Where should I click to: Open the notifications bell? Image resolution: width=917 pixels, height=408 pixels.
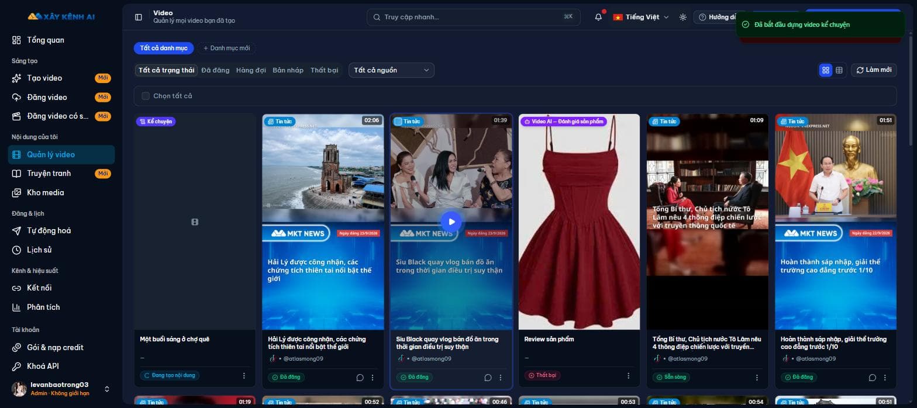pos(598,17)
